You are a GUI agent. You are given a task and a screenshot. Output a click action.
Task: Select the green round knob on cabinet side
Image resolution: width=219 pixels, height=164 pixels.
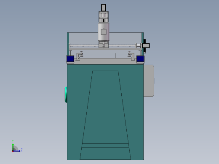[66, 95]
